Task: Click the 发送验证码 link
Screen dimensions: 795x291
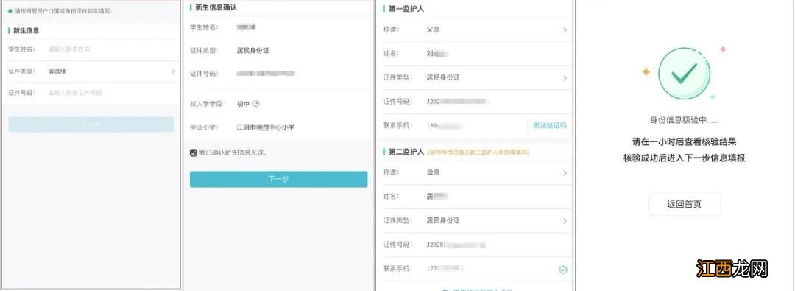Action: click(550, 125)
